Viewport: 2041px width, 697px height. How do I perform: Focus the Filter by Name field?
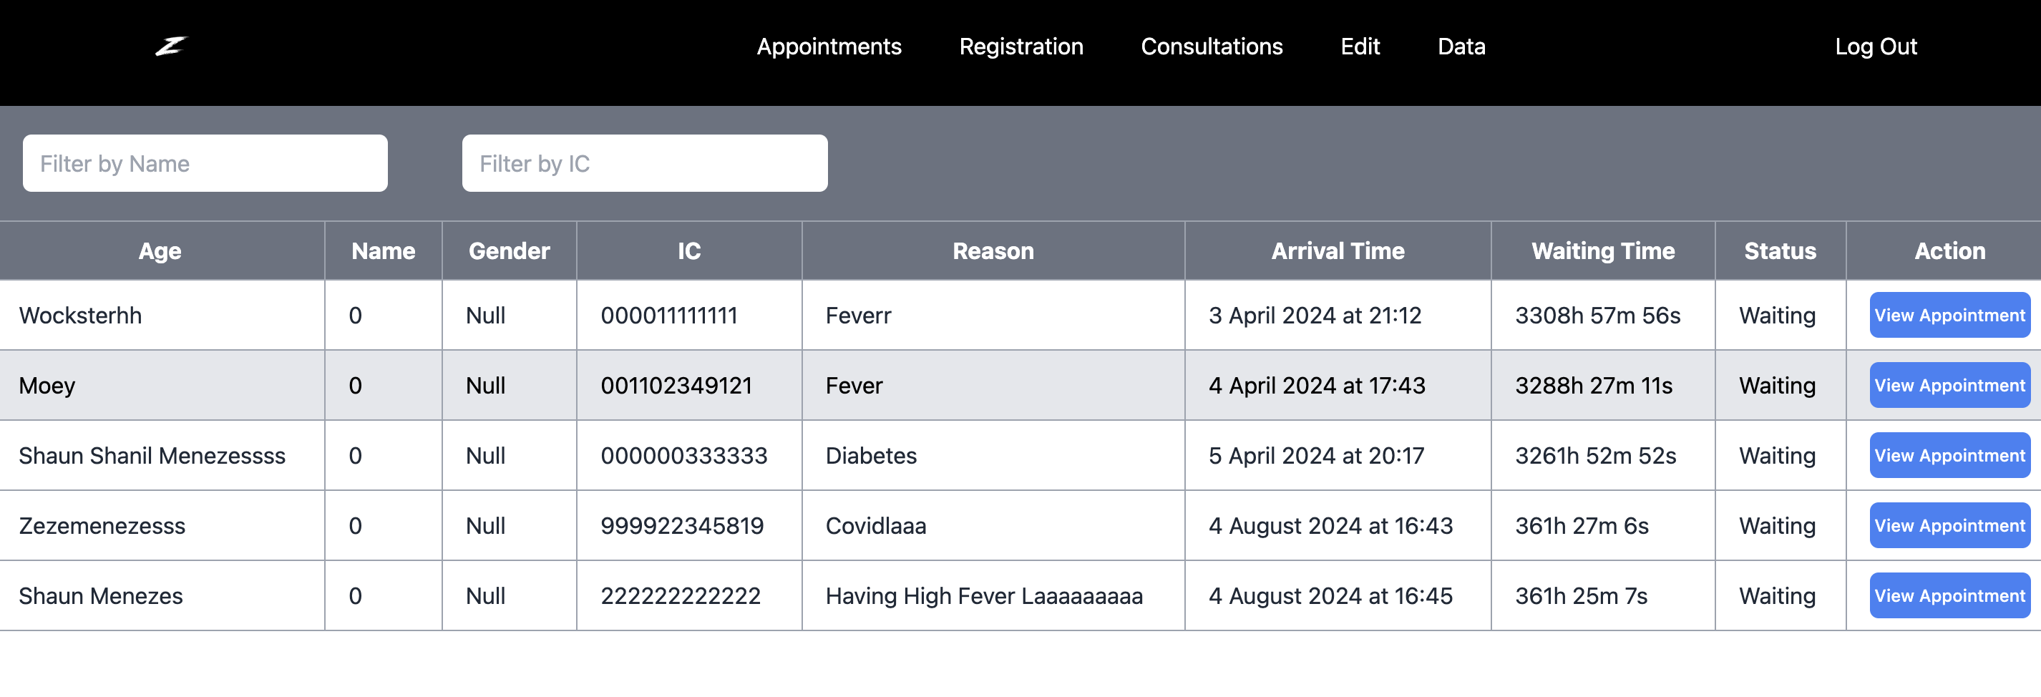click(x=205, y=163)
